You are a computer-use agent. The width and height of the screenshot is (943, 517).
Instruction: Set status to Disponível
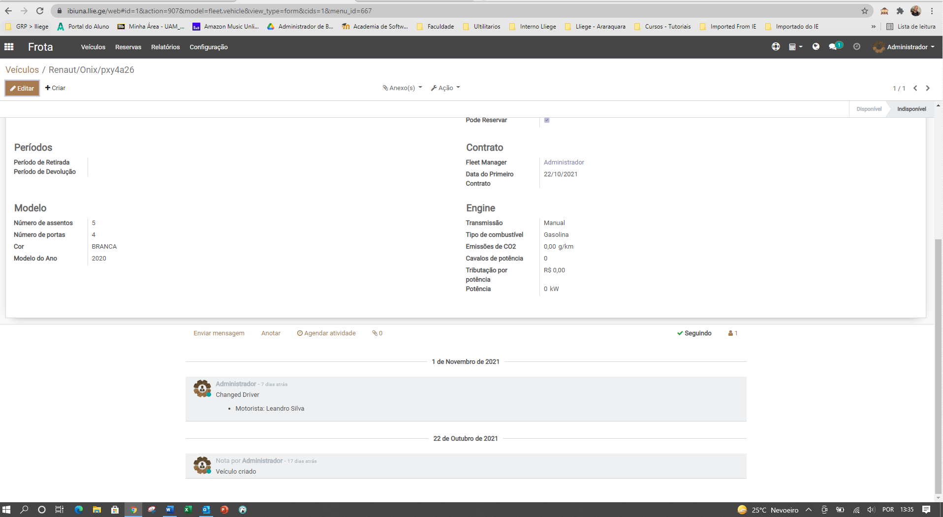tap(868, 109)
